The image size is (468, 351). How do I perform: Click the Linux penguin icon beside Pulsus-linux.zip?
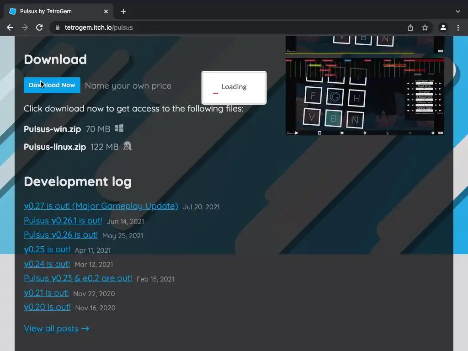(x=128, y=146)
